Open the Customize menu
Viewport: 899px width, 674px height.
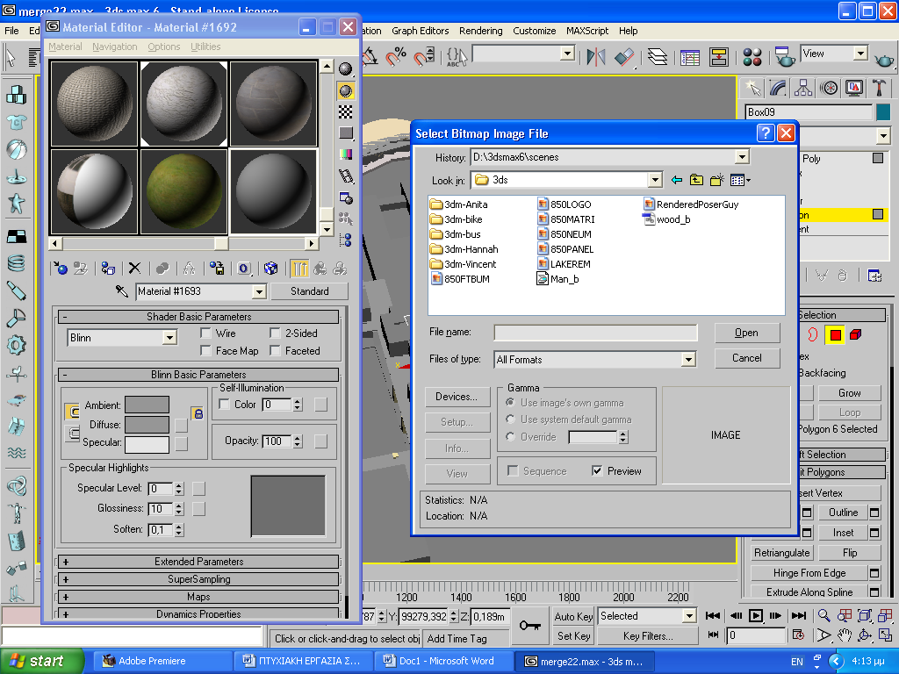point(535,31)
